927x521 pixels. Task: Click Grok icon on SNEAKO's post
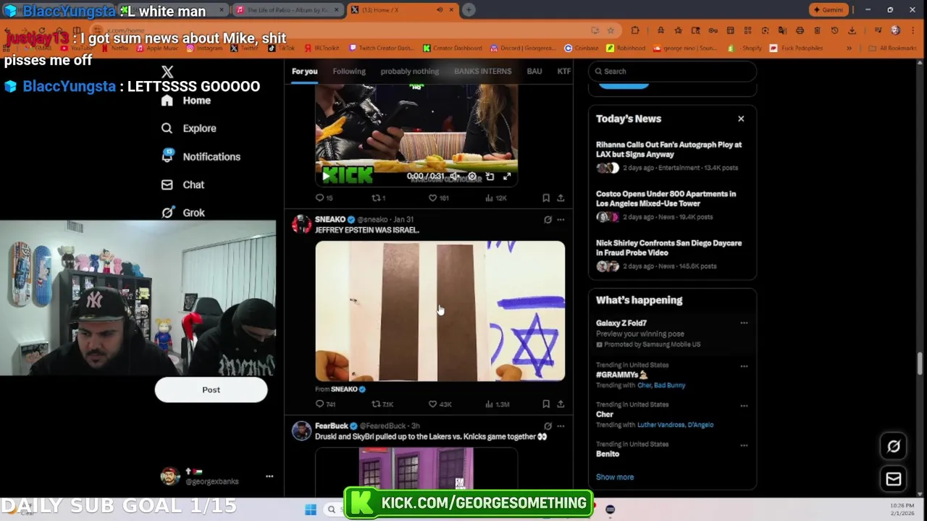[548, 219]
